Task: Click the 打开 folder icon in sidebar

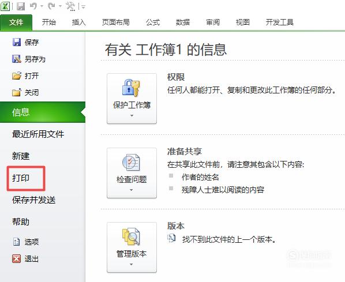Action: pos(17,76)
